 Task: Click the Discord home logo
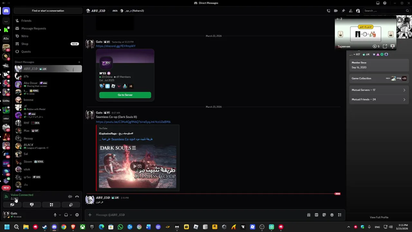6,11
